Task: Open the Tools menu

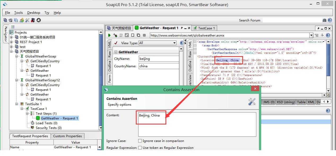Action: (x=19, y=12)
